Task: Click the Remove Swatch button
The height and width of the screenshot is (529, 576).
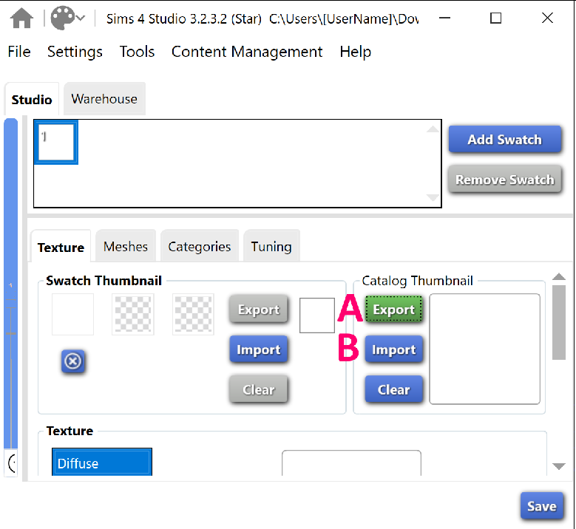Action: coord(505,180)
